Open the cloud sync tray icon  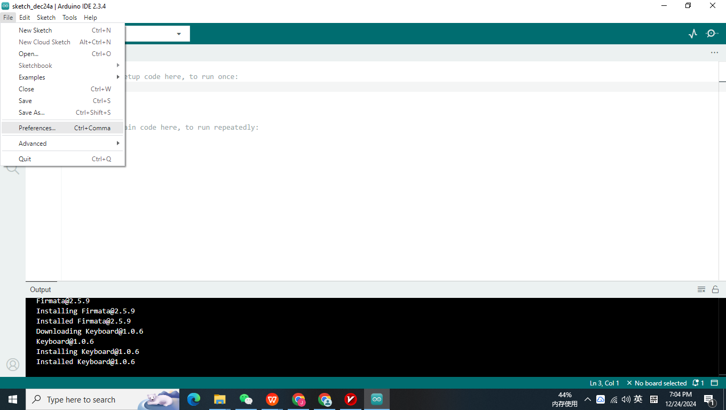pyautogui.click(x=601, y=399)
